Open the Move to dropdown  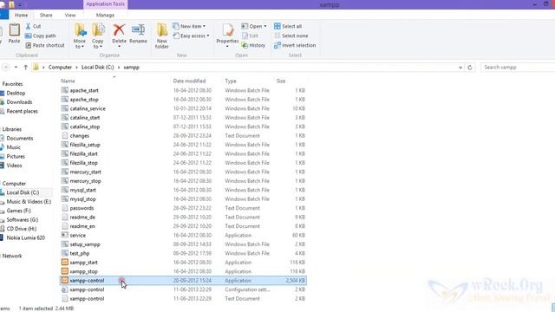pos(80,36)
